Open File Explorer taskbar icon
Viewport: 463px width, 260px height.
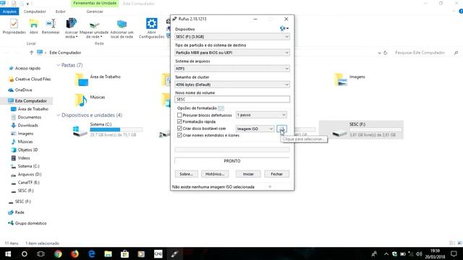point(108,253)
